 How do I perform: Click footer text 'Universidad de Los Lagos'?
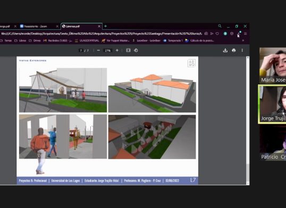(x=66, y=181)
